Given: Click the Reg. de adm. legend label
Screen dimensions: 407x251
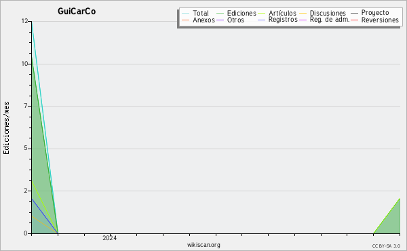Looking at the screenshot, I should coord(330,20).
